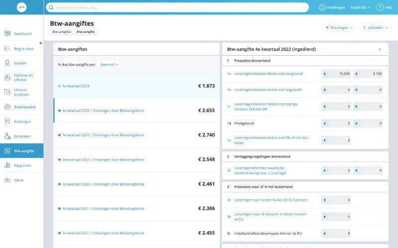Open the Koertt BV account menu

click(360, 7)
